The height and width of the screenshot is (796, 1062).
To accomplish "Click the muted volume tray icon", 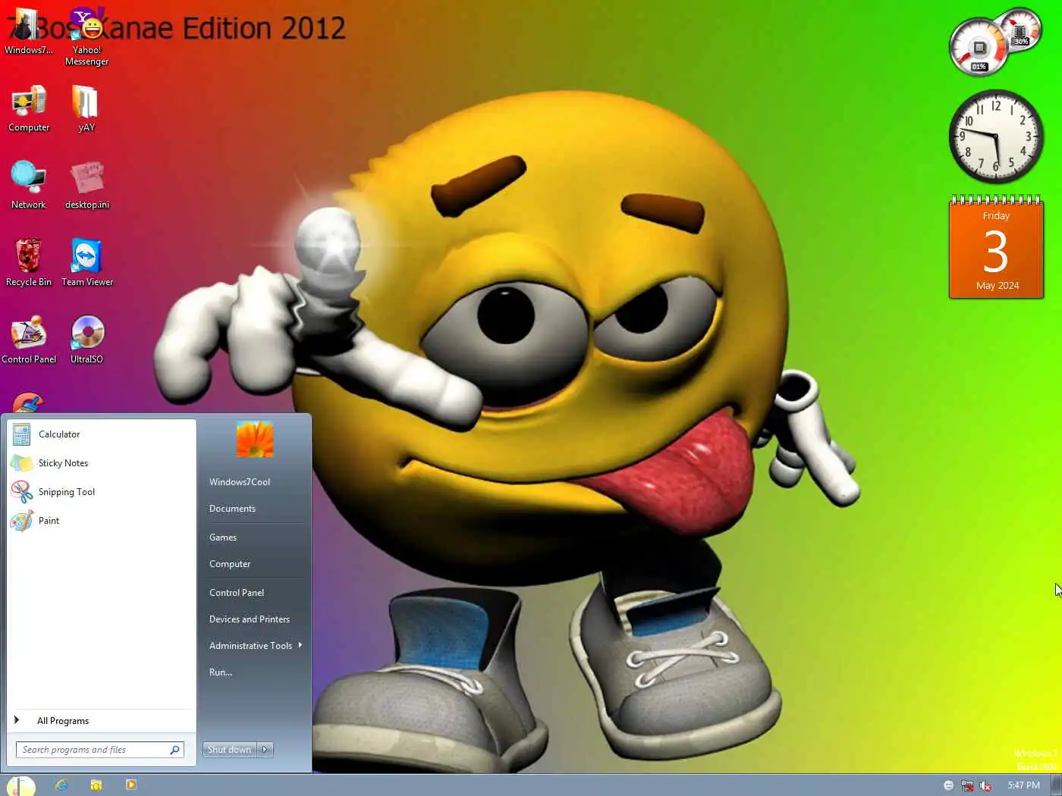I will 985,785.
